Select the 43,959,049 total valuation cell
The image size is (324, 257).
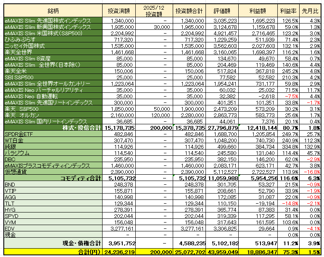(222, 252)
